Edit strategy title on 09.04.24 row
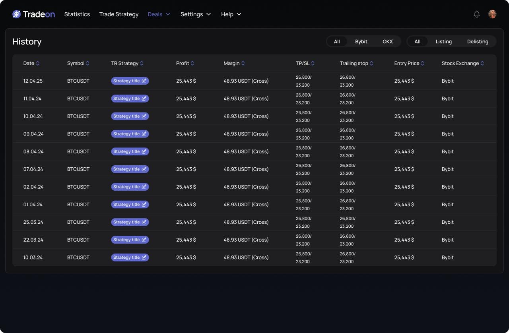509x333 pixels. [144, 134]
